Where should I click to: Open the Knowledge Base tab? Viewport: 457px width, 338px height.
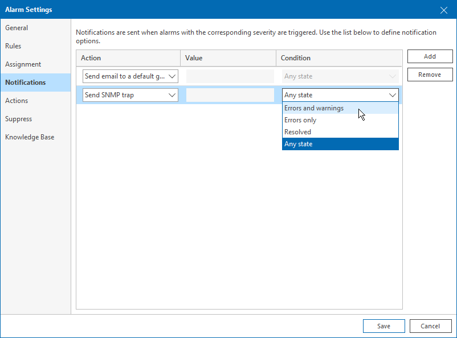[x=30, y=137]
